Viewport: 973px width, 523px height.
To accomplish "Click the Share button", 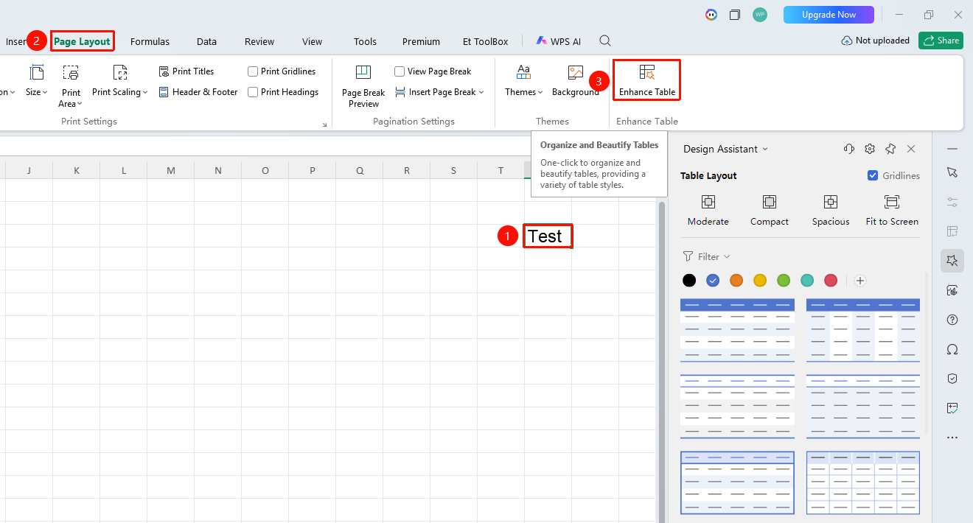I will pos(941,41).
